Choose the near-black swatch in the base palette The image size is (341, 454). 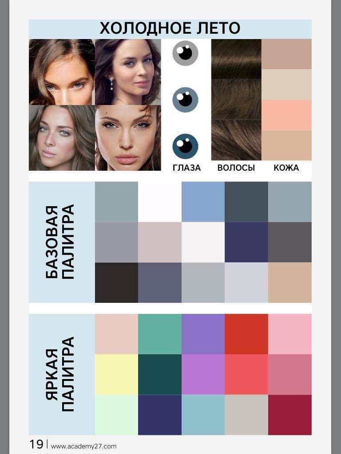117,282
